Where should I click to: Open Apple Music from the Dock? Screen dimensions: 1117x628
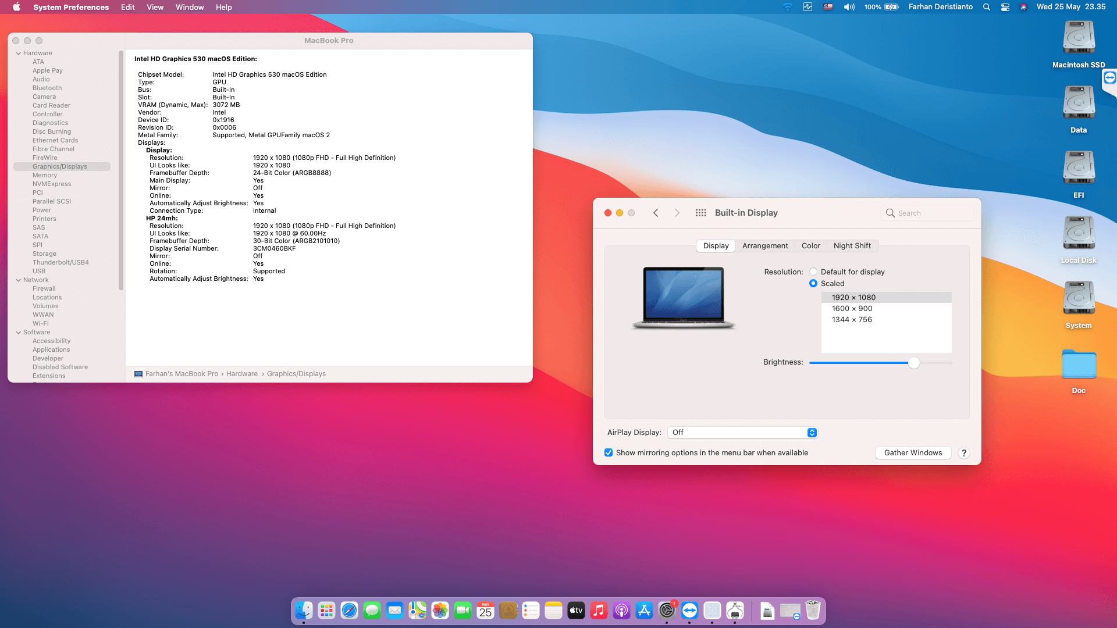point(599,610)
